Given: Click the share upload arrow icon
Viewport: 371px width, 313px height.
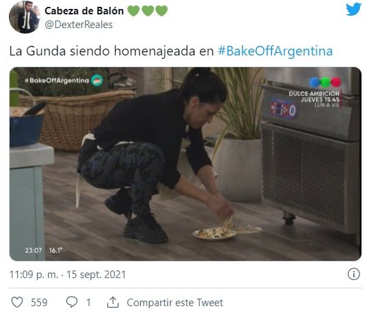Looking at the screenshot, I should pyautogui.click(x=113, y=302).
